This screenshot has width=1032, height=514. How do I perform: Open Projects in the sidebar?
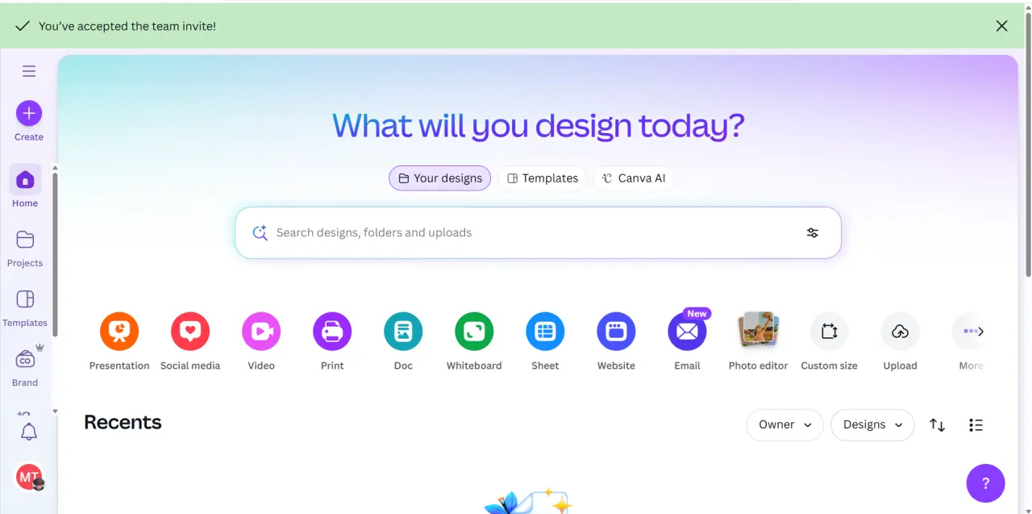[x=25, y=247]
